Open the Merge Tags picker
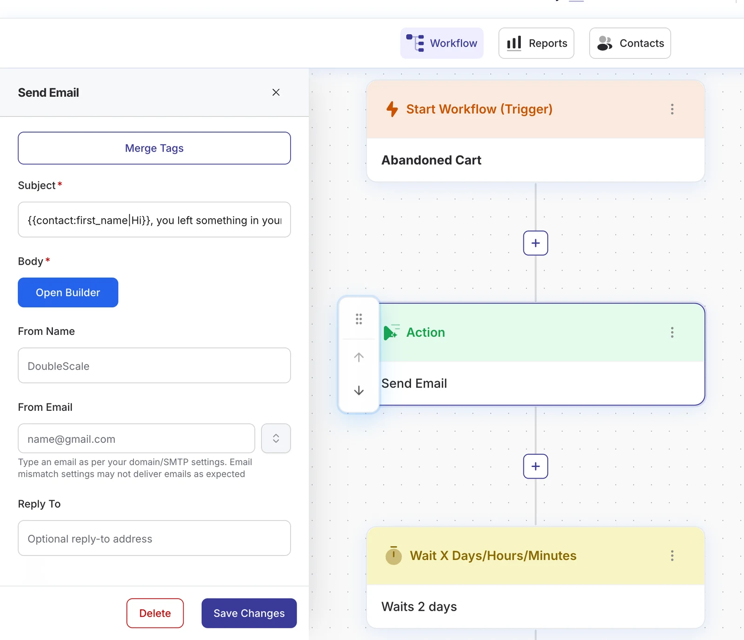Image resolution: width=744 pixels, height=640 pixels. pos(154,148)
